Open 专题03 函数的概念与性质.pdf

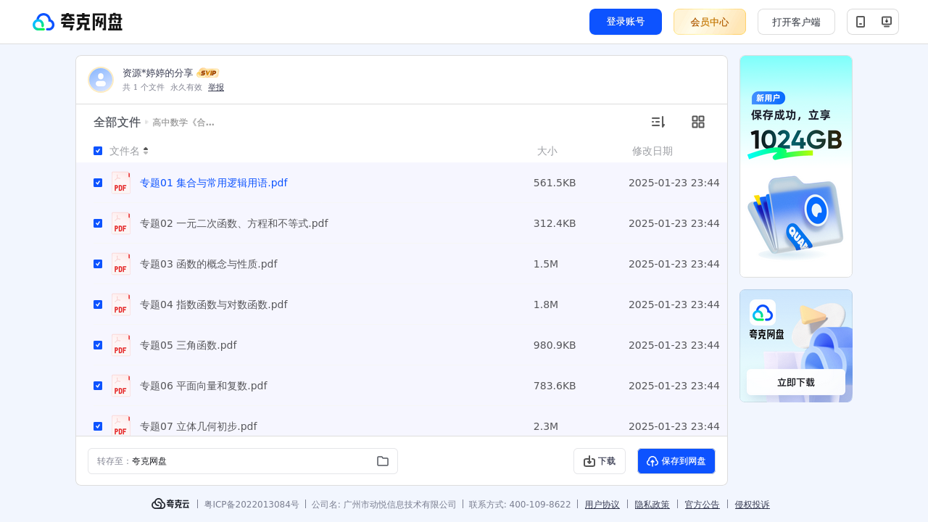pyautogui.click(x=209, y=264)
